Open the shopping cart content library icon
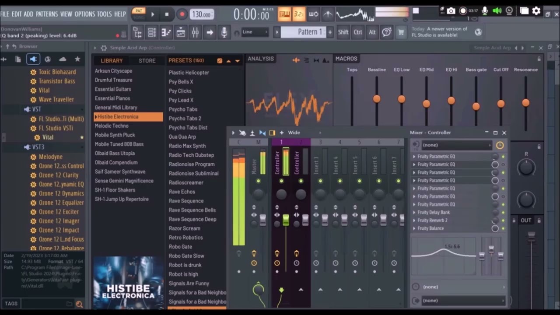Viewport: 560px width, 315px height. pos(401,32)
